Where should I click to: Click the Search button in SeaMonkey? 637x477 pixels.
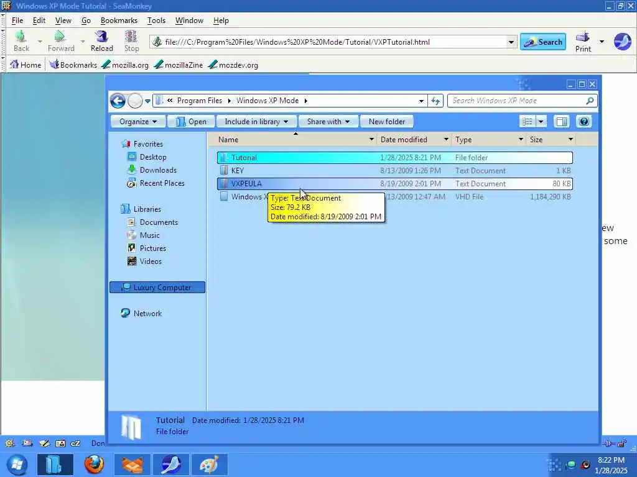(543, 42)
